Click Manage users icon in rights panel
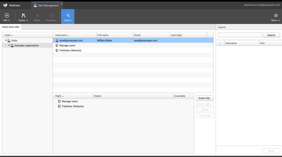 click(x=60, y=101)
